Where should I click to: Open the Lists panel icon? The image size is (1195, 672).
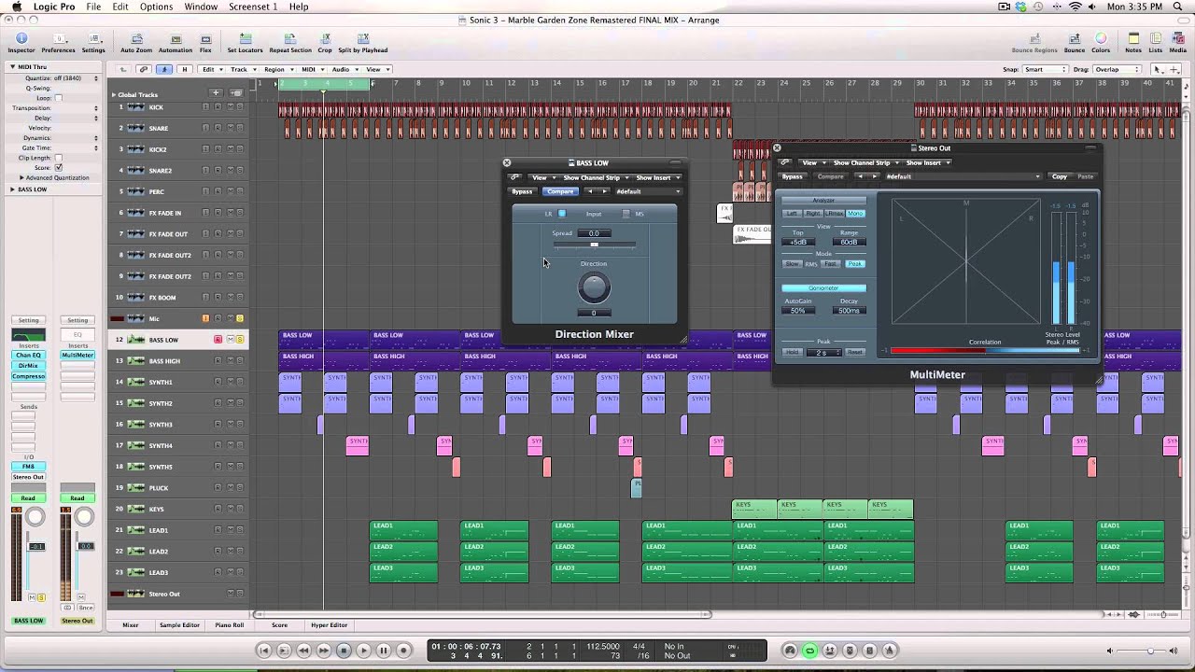[1156, 42]
